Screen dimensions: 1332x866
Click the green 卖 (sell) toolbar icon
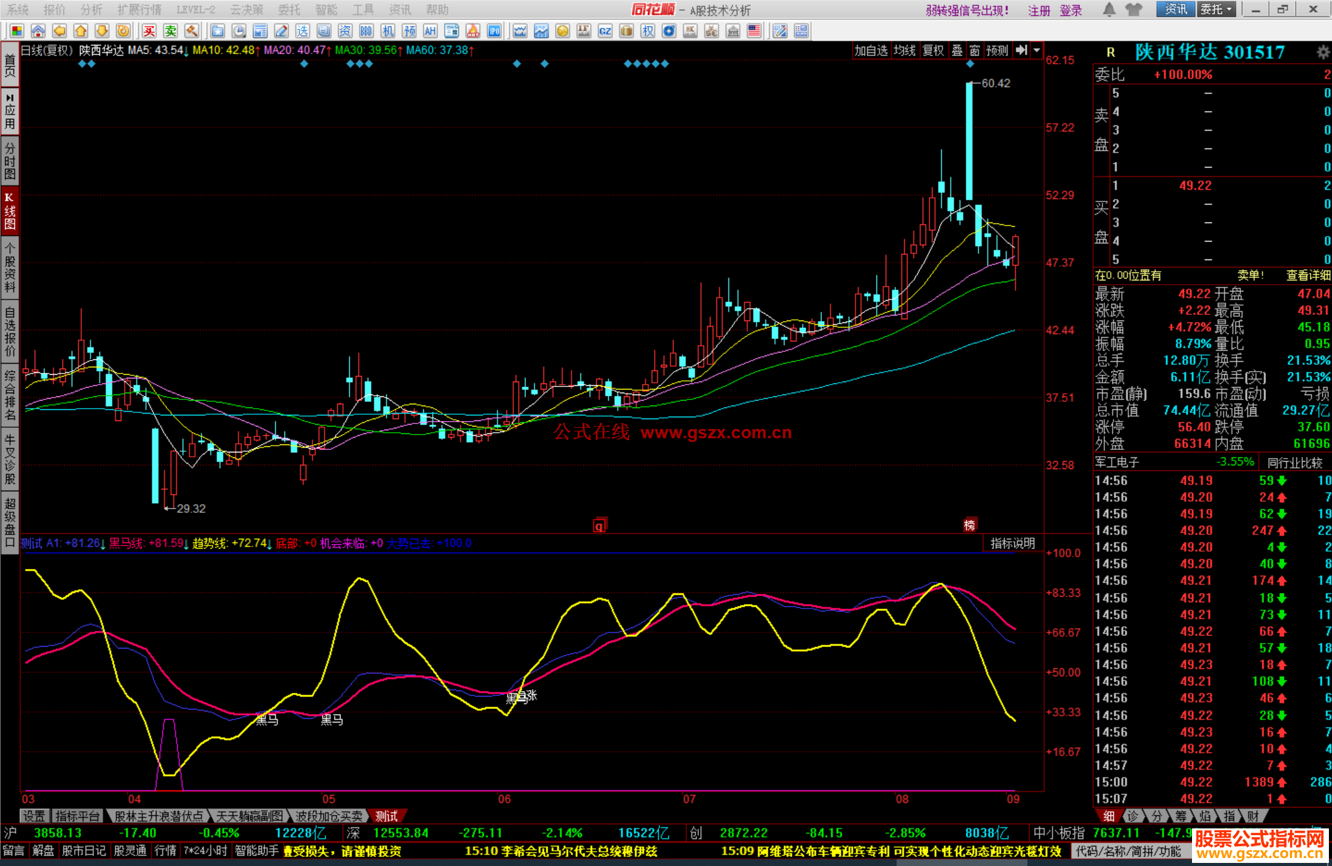171,31
